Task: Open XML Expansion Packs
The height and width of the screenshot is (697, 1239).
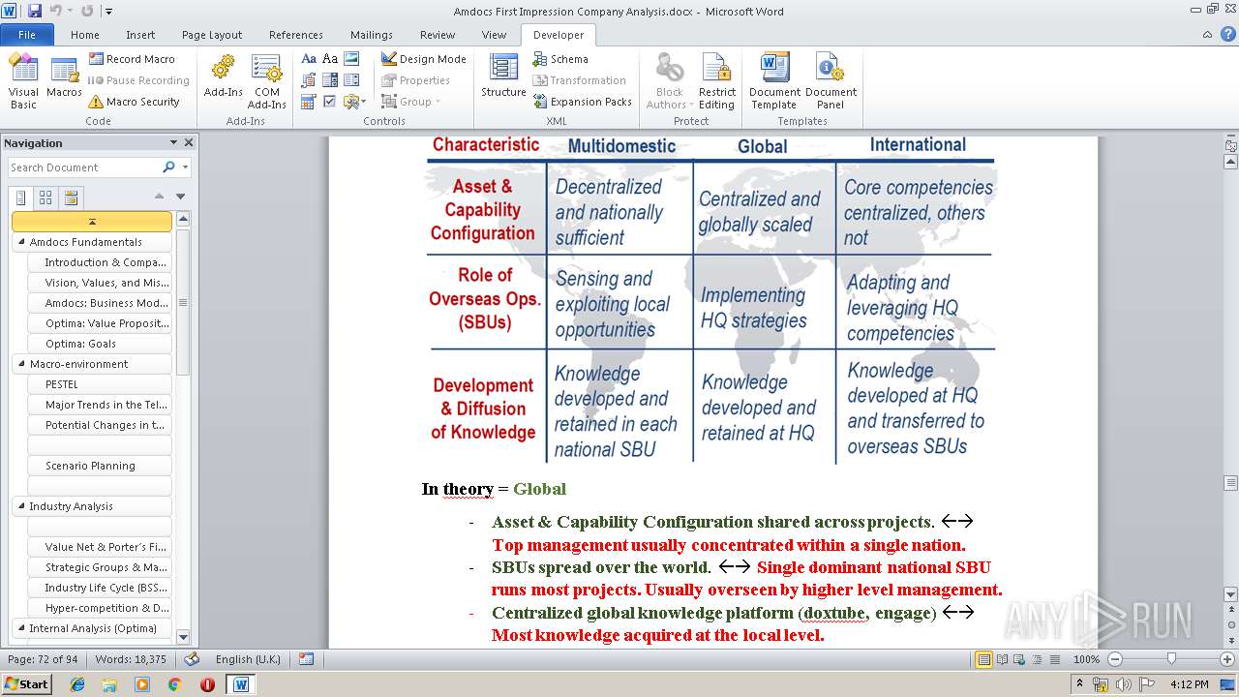Action: click(x=582, y=102)
